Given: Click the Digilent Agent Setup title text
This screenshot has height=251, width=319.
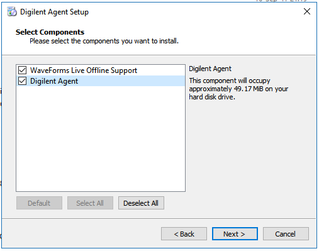Looking at the screenshot, I should [x=54, y=12].
